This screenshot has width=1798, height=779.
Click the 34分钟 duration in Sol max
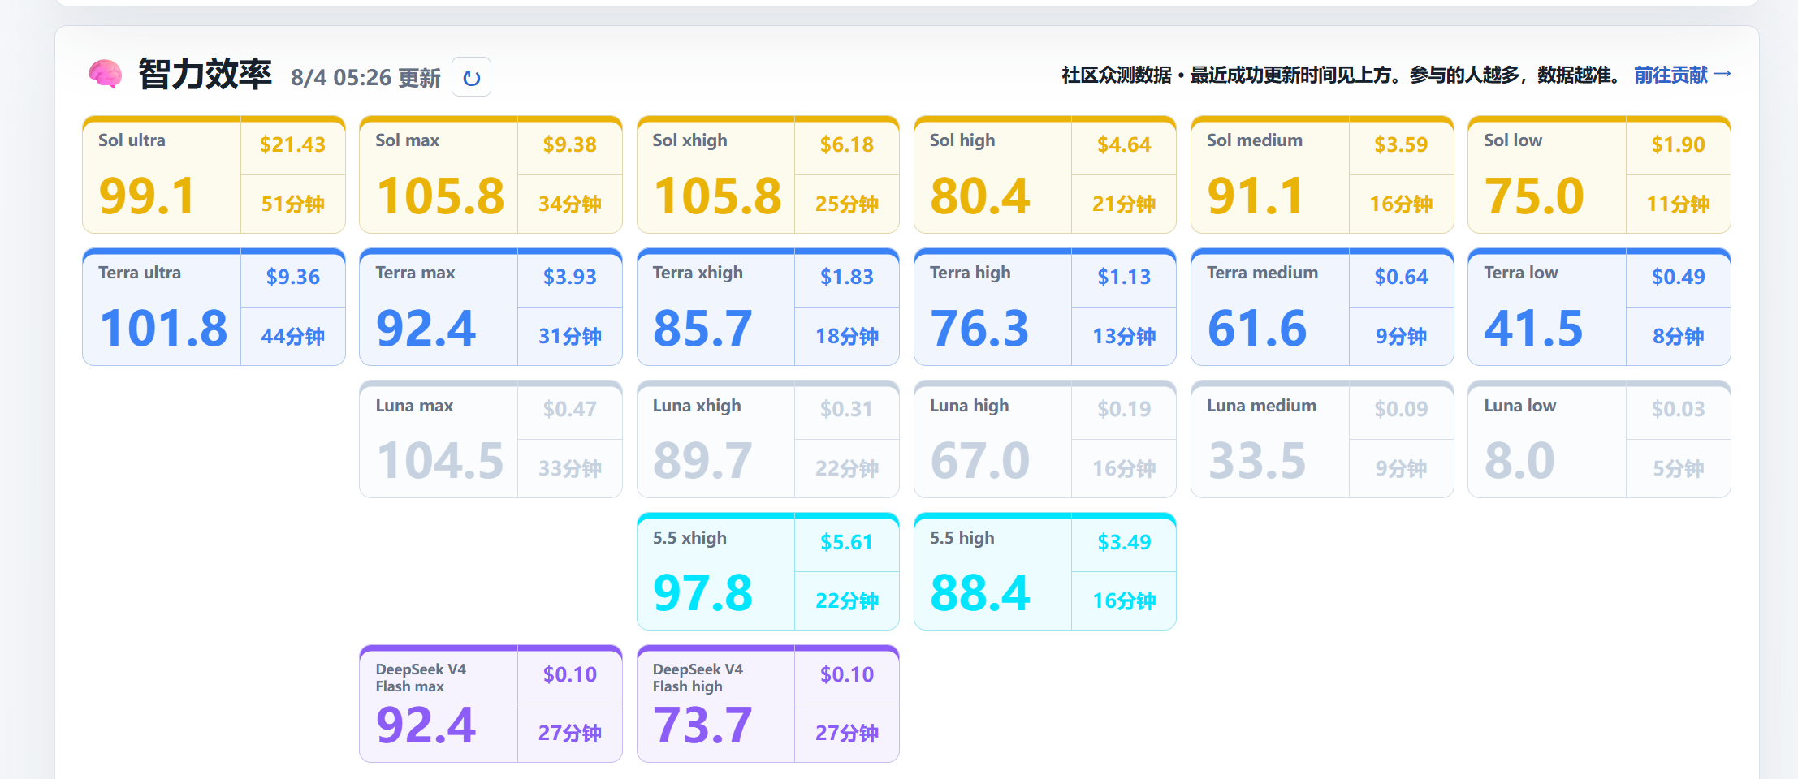click(x=570, y=204)
